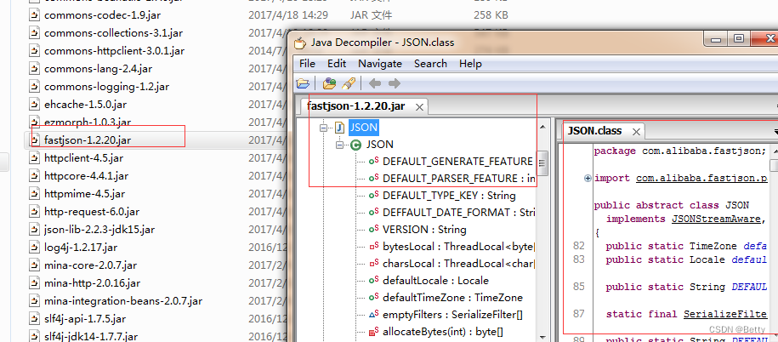Image resolution: width=778 pixels, height=342 pixels.
Task: Select defaultTimeZone : TimeZone in tree
Action: (452, 297)
